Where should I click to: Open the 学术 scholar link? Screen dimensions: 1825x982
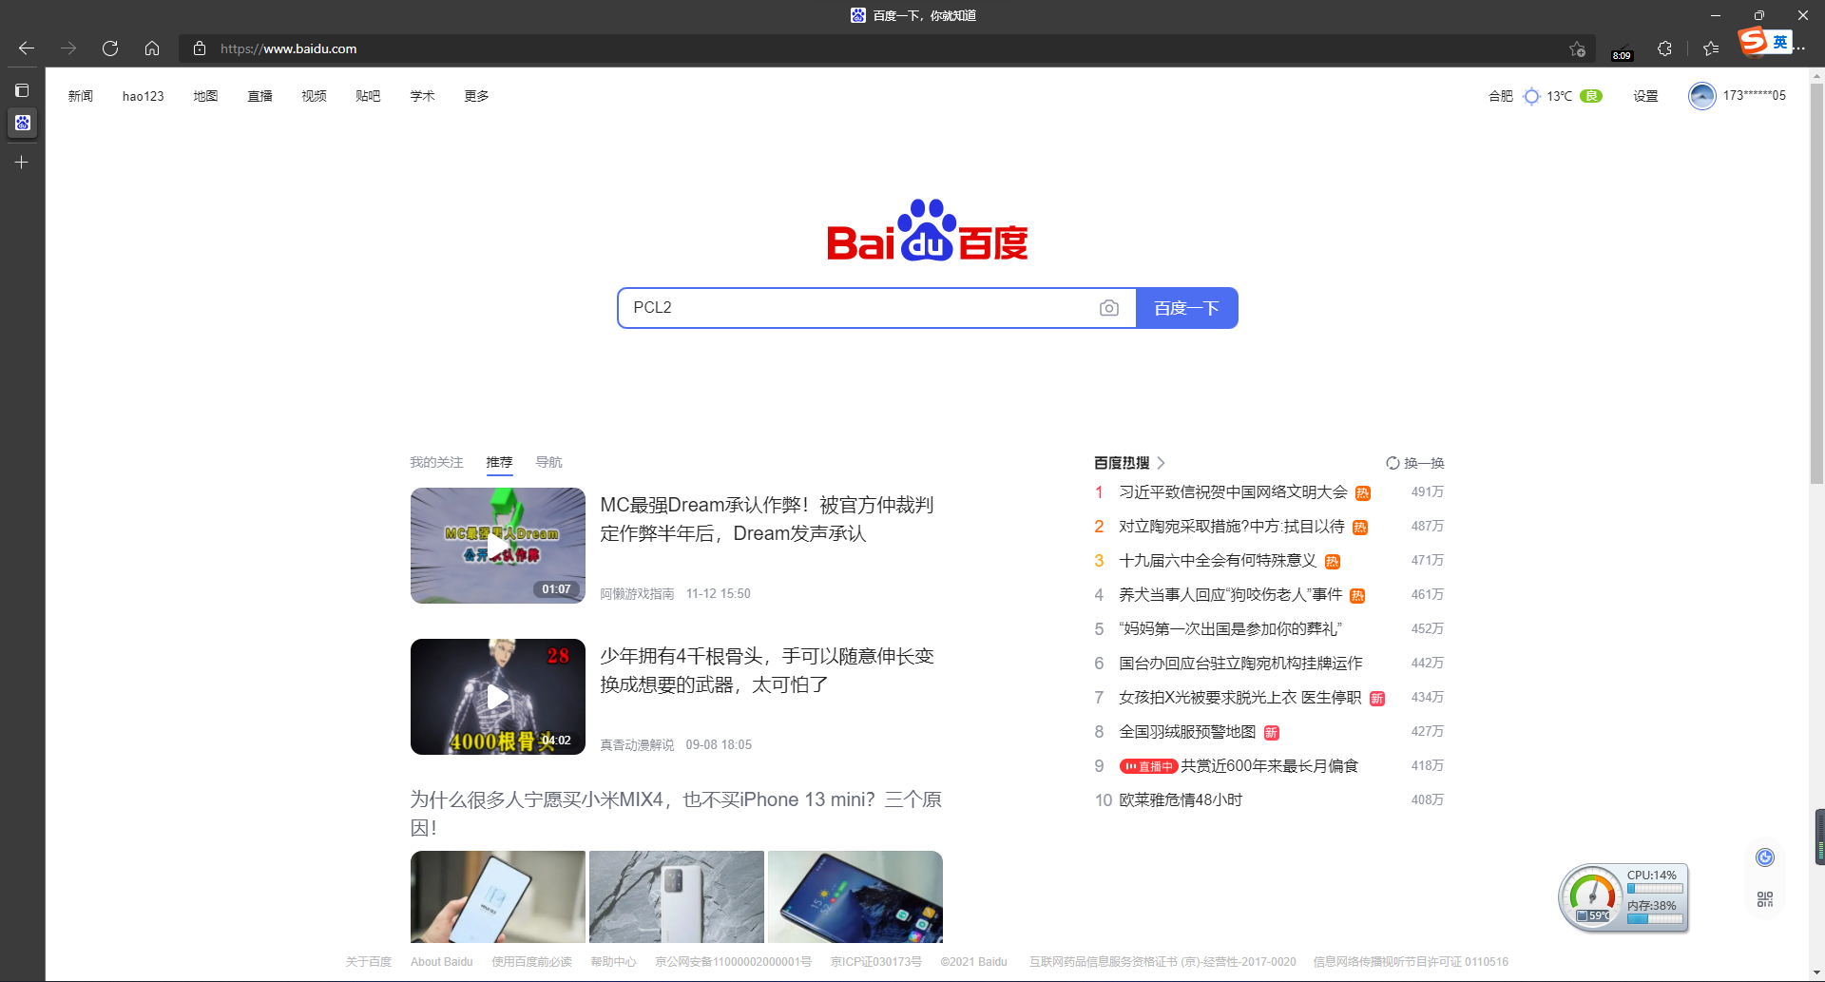422,96
